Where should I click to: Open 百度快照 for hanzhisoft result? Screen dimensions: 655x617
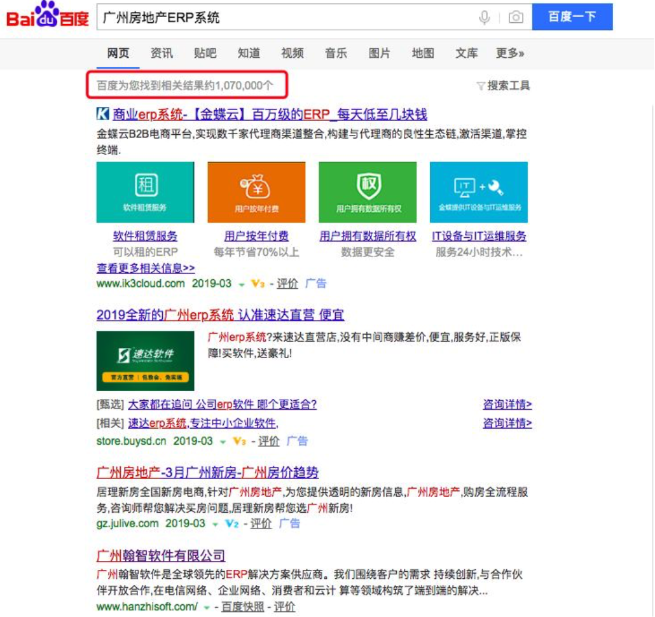click(243, 607)
